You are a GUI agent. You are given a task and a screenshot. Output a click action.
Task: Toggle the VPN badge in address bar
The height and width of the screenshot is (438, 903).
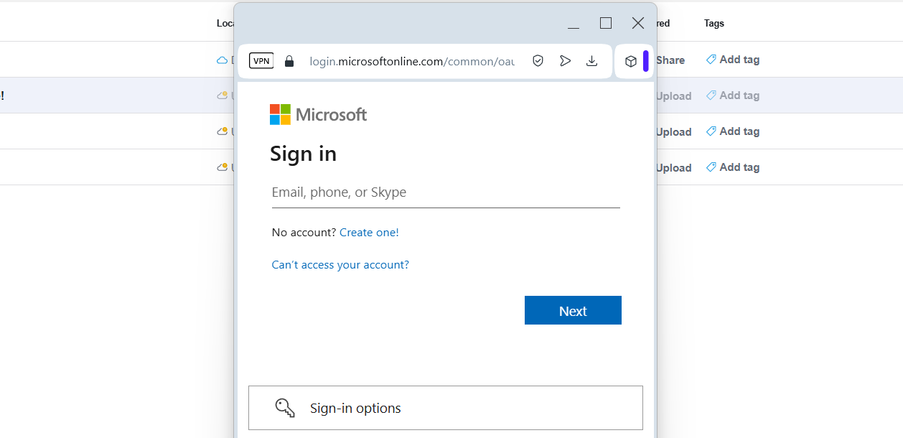[261, 61]
